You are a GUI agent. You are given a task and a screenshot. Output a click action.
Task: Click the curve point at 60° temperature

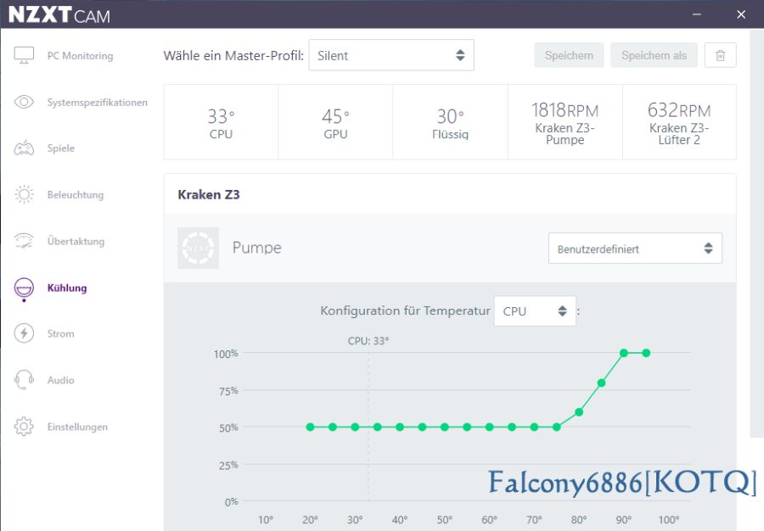(x=489, y=427)
